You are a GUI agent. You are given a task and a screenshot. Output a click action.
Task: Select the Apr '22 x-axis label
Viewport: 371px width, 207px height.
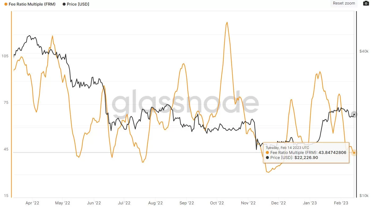(32, 203)
